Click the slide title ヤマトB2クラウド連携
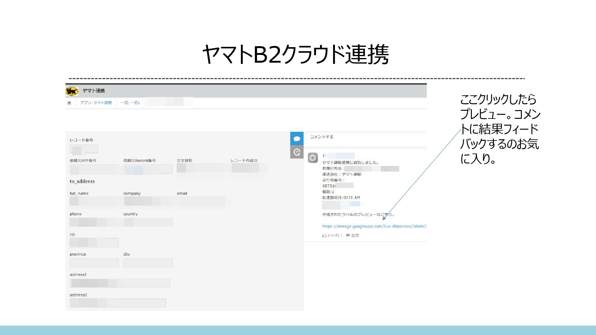The width and height of the screenshot is (596, 335). point(296,54)
